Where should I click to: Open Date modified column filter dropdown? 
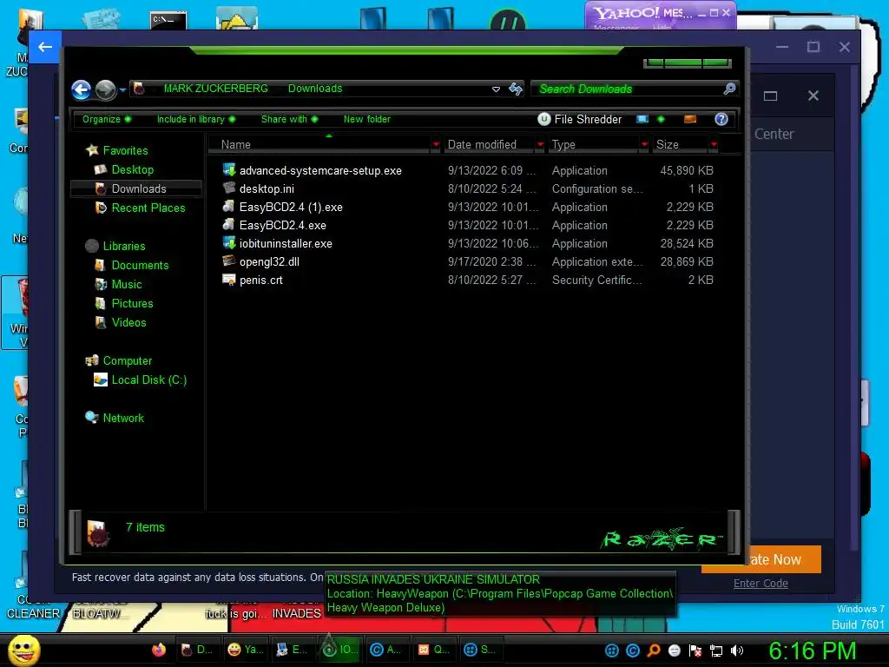[540, 145]
